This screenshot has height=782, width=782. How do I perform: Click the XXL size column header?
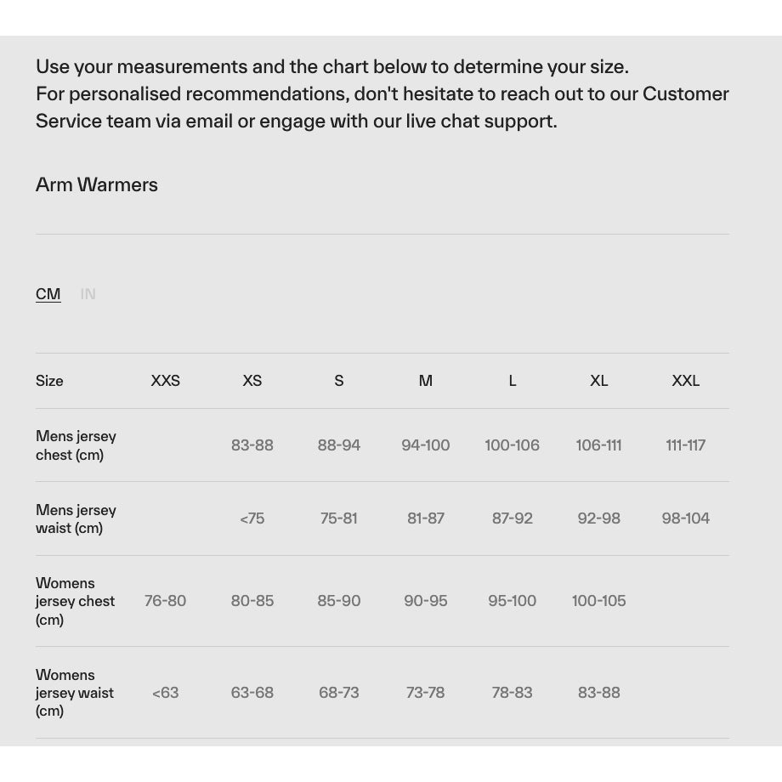pos(686,381)
